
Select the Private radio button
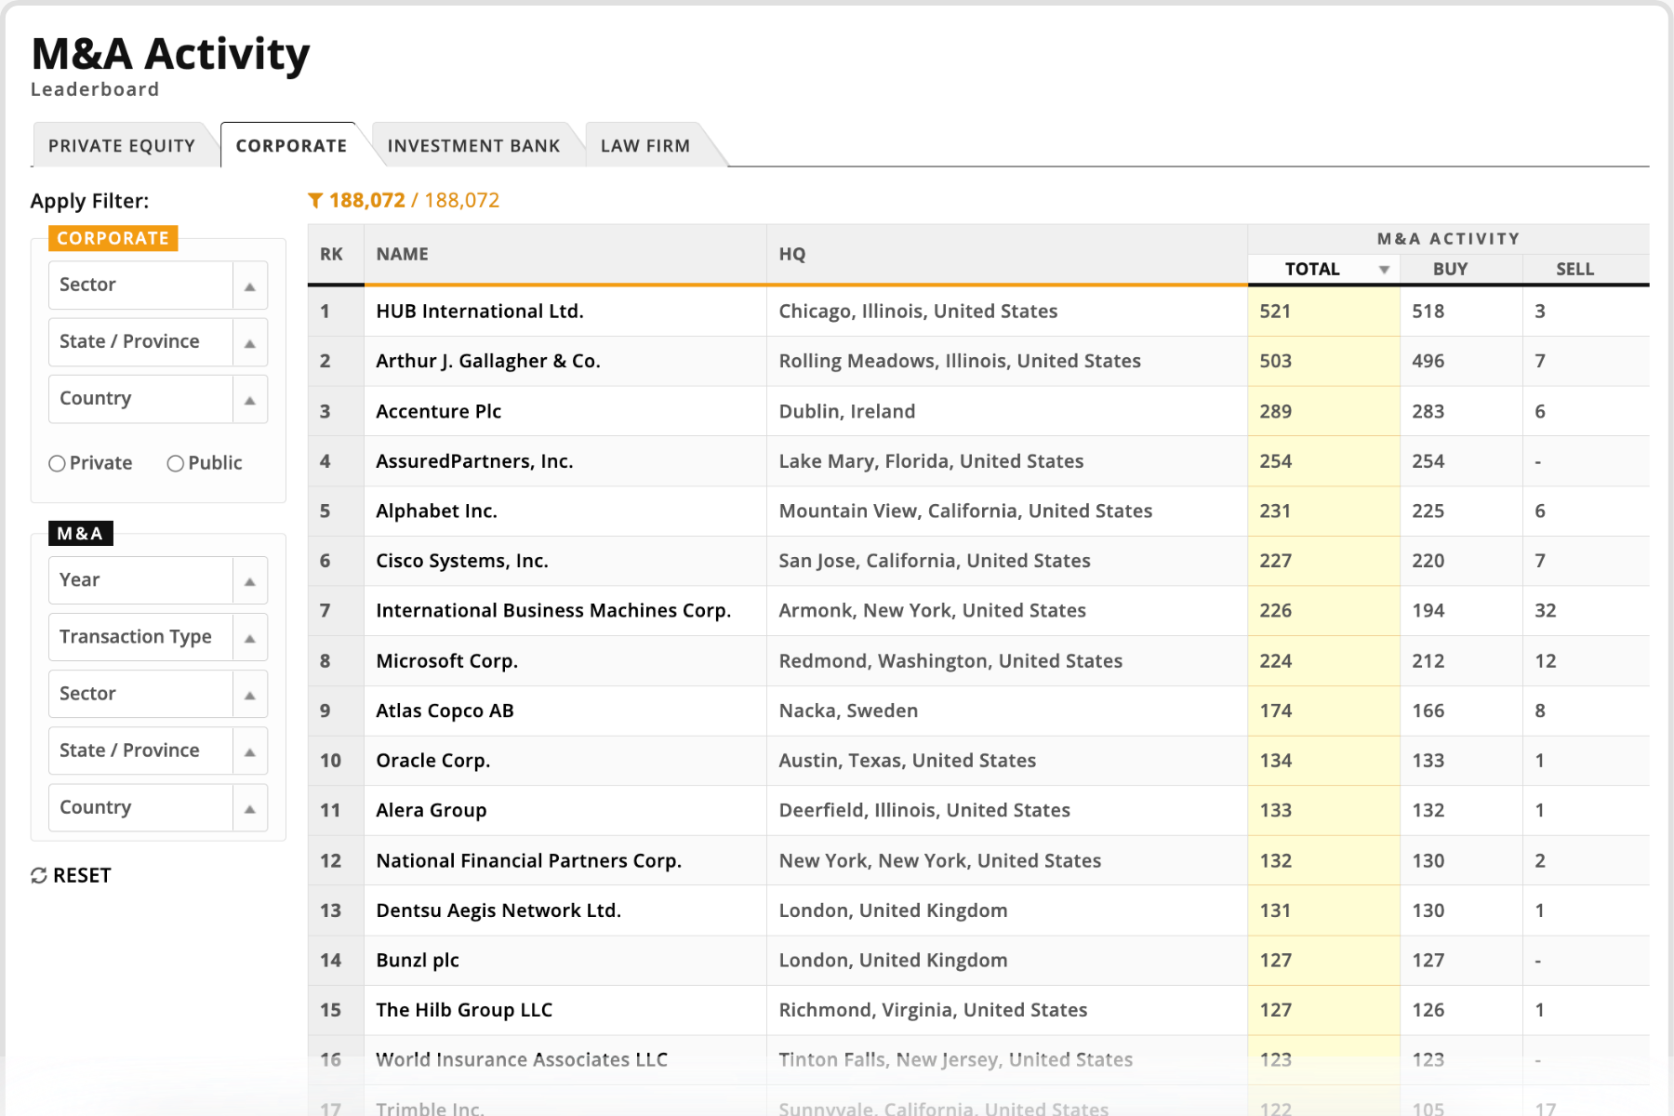coord(58,464)
